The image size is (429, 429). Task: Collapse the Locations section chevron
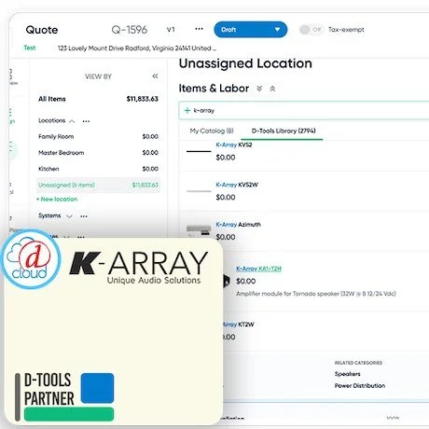[x=72, y=121]
